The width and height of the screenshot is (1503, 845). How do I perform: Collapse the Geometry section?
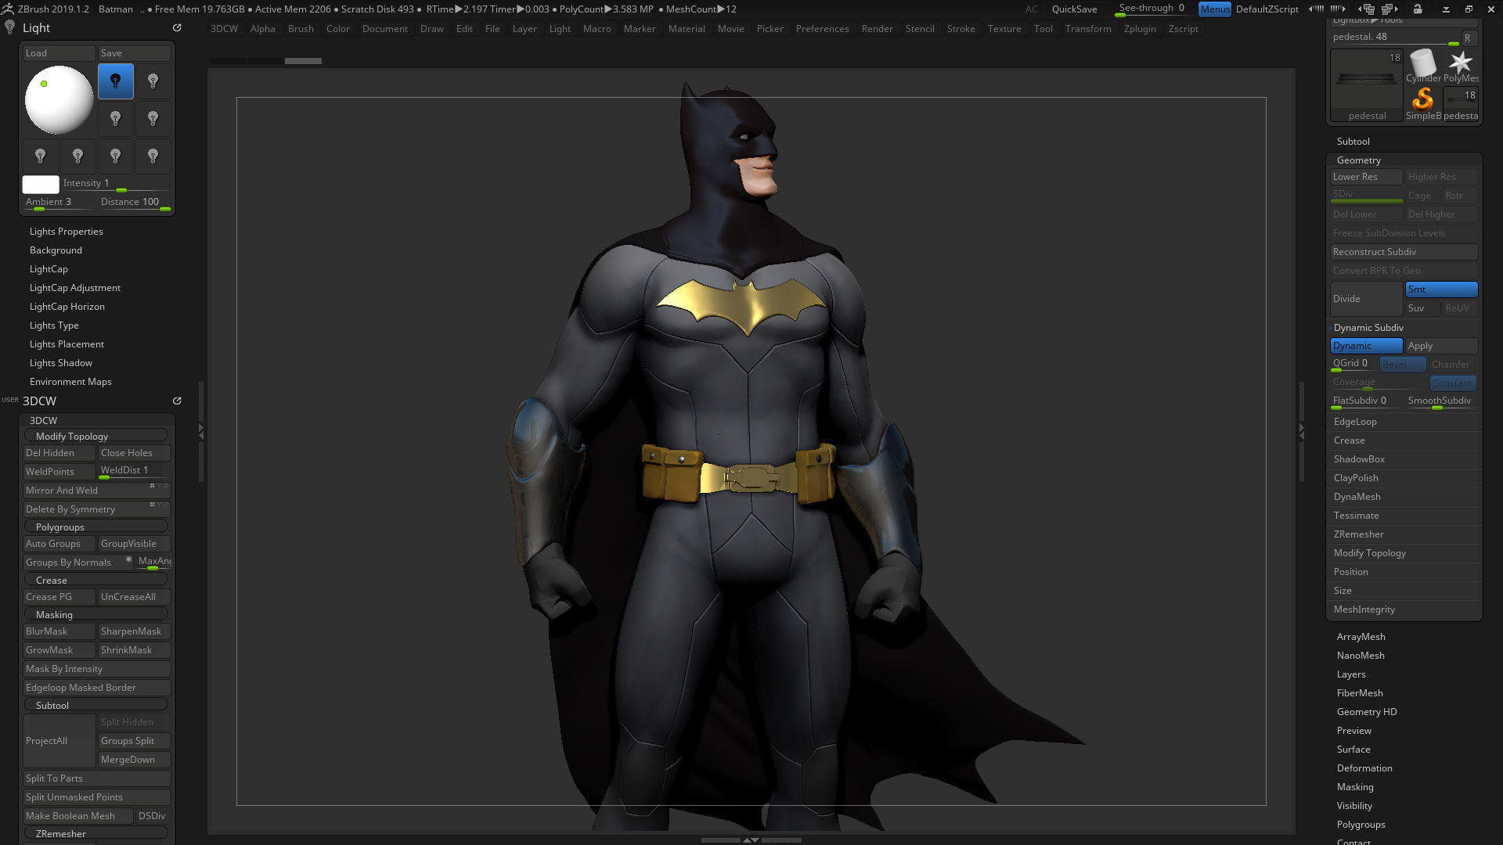(x=1358, y=160)
